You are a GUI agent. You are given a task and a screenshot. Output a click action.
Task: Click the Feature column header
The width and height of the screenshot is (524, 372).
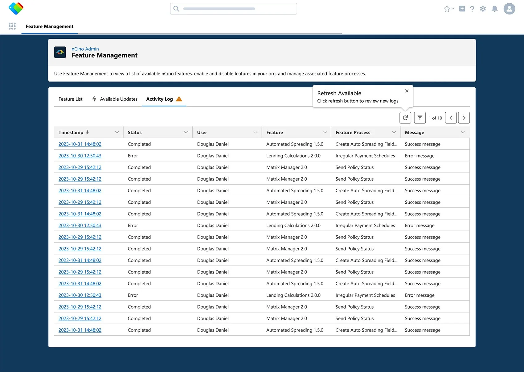(297, 132)
